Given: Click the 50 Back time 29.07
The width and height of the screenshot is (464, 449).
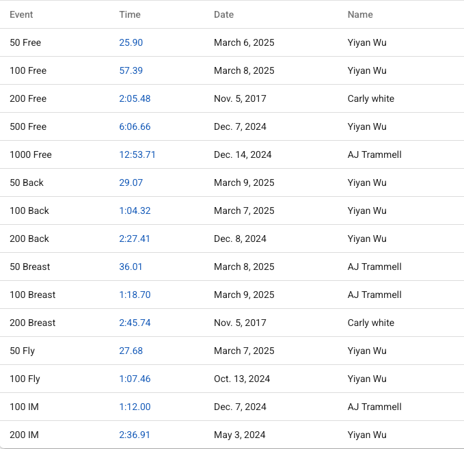Looking at the screenshot, I should point(131,182).
